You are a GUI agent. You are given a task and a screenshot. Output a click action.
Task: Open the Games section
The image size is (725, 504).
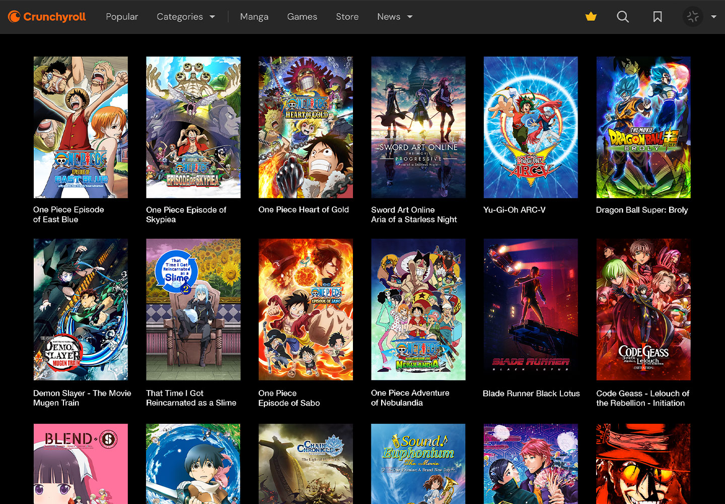(302, 17)
